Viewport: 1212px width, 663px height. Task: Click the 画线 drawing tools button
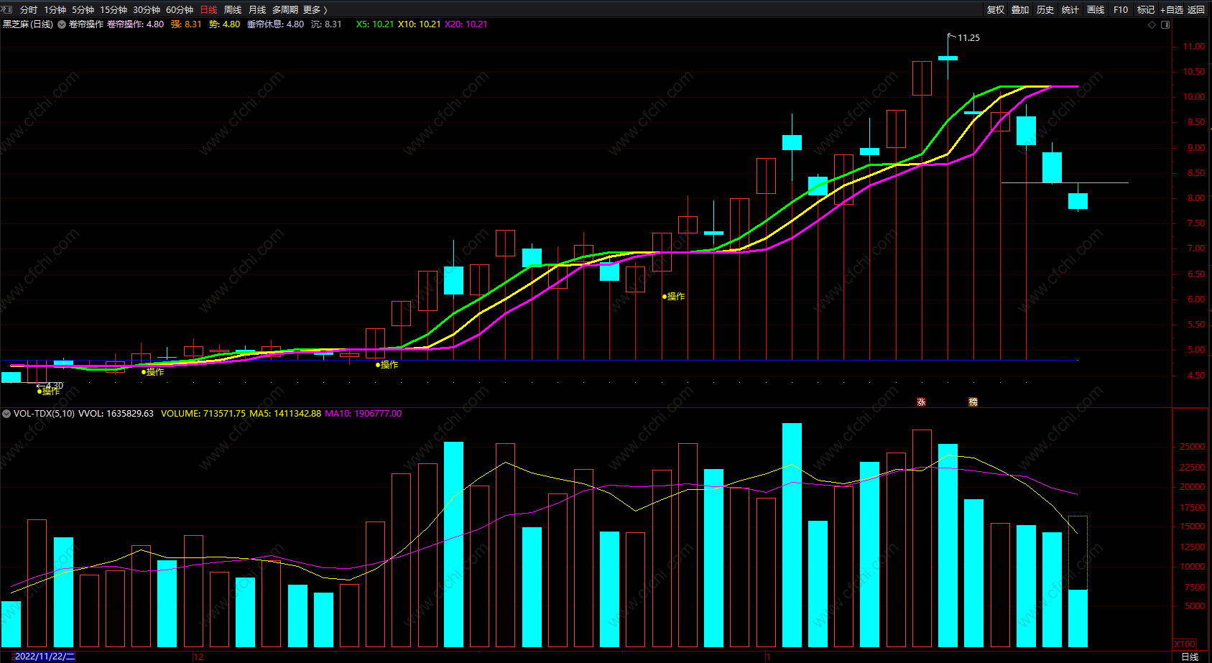pos(1096,9)
